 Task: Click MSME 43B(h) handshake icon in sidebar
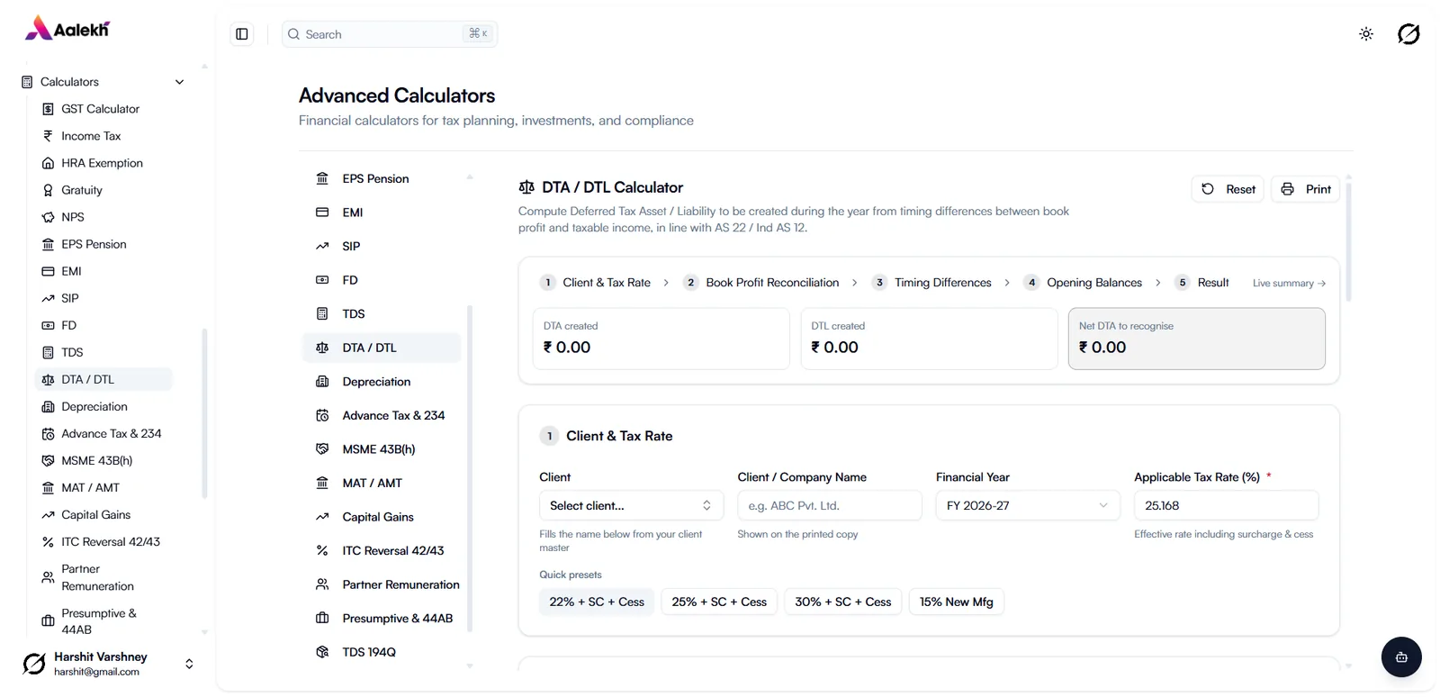[x=49, y=460]
